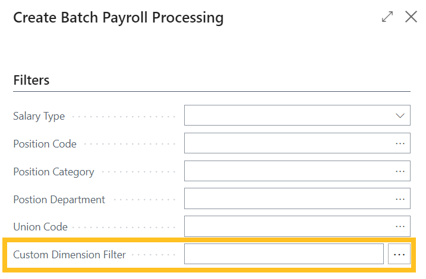The width and height of the screenshot is (426, 279).
Task: Collapse the Filters section heading
Action: [x=31, y=81]
